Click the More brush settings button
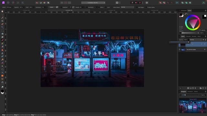 point(52,7)
